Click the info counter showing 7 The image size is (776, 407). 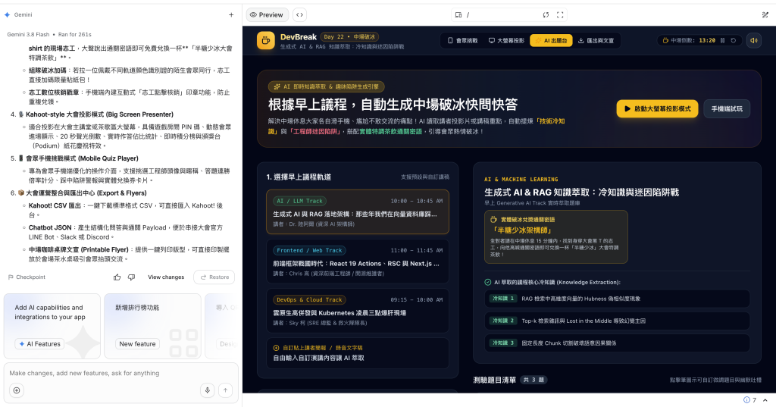click(749, 400)
